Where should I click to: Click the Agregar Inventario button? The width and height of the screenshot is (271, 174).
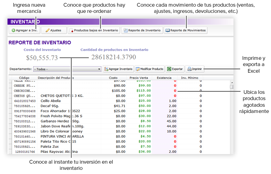tap(119, 69)
